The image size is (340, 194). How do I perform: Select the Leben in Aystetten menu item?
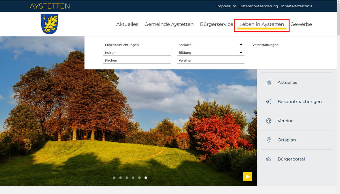coord(262,24)
